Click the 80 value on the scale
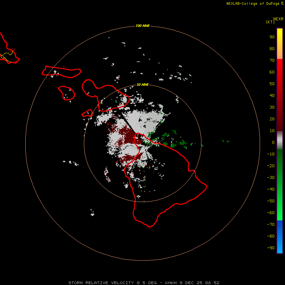The height and width of the screenshot is (285, 285). click(272, 48)
